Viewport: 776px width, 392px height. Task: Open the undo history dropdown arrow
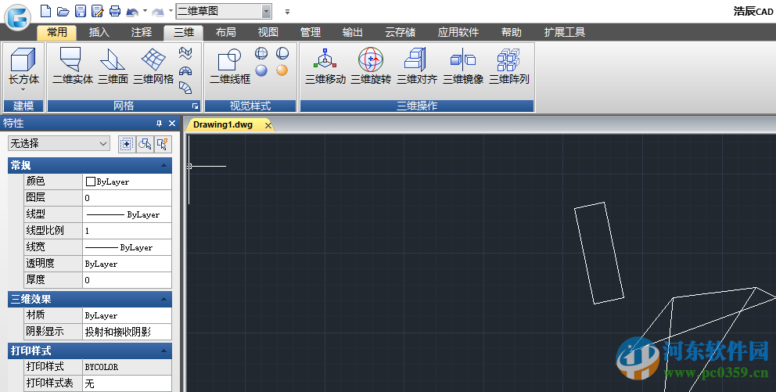(145, 11)
